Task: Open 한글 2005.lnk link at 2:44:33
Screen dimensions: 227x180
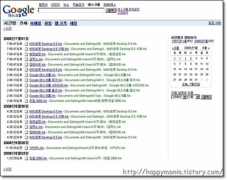Action: point(38,101)
